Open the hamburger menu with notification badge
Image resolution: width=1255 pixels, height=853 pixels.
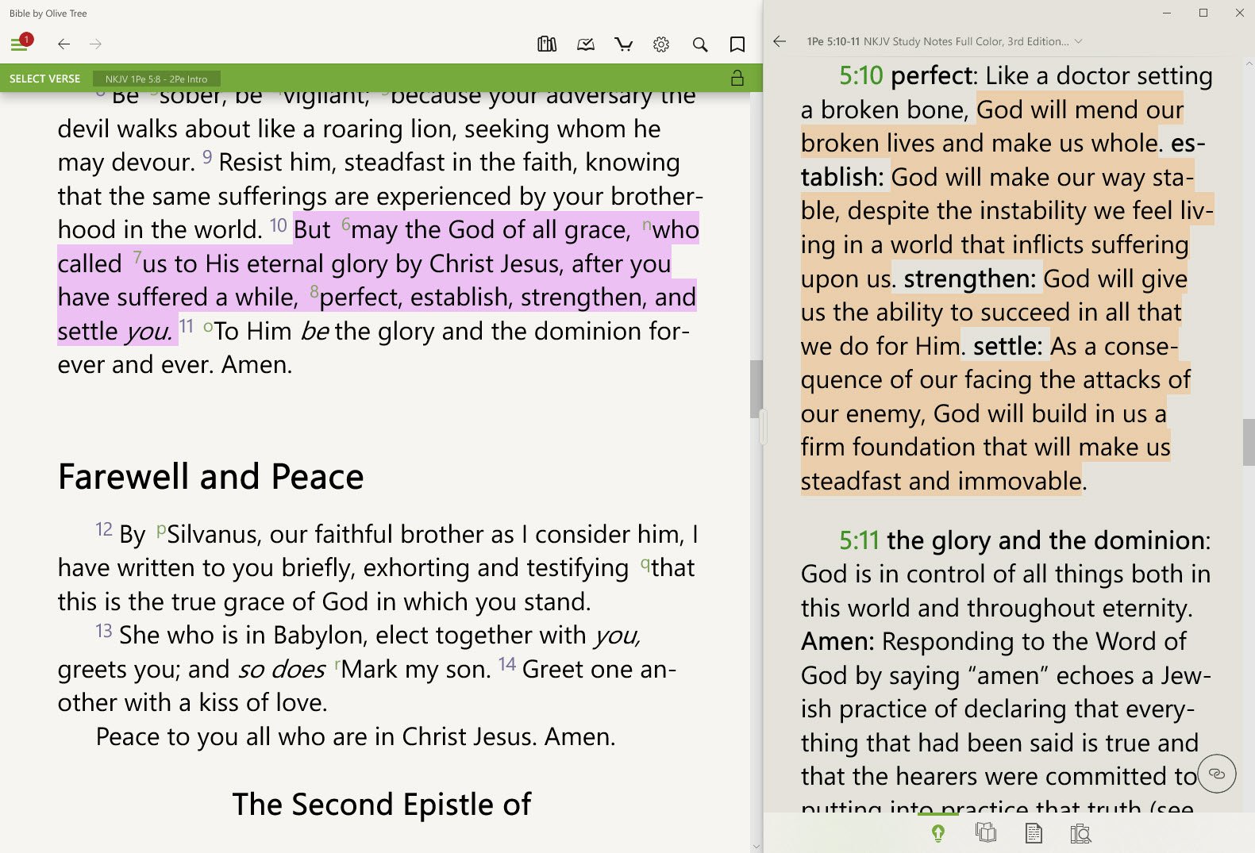(20, 43)
